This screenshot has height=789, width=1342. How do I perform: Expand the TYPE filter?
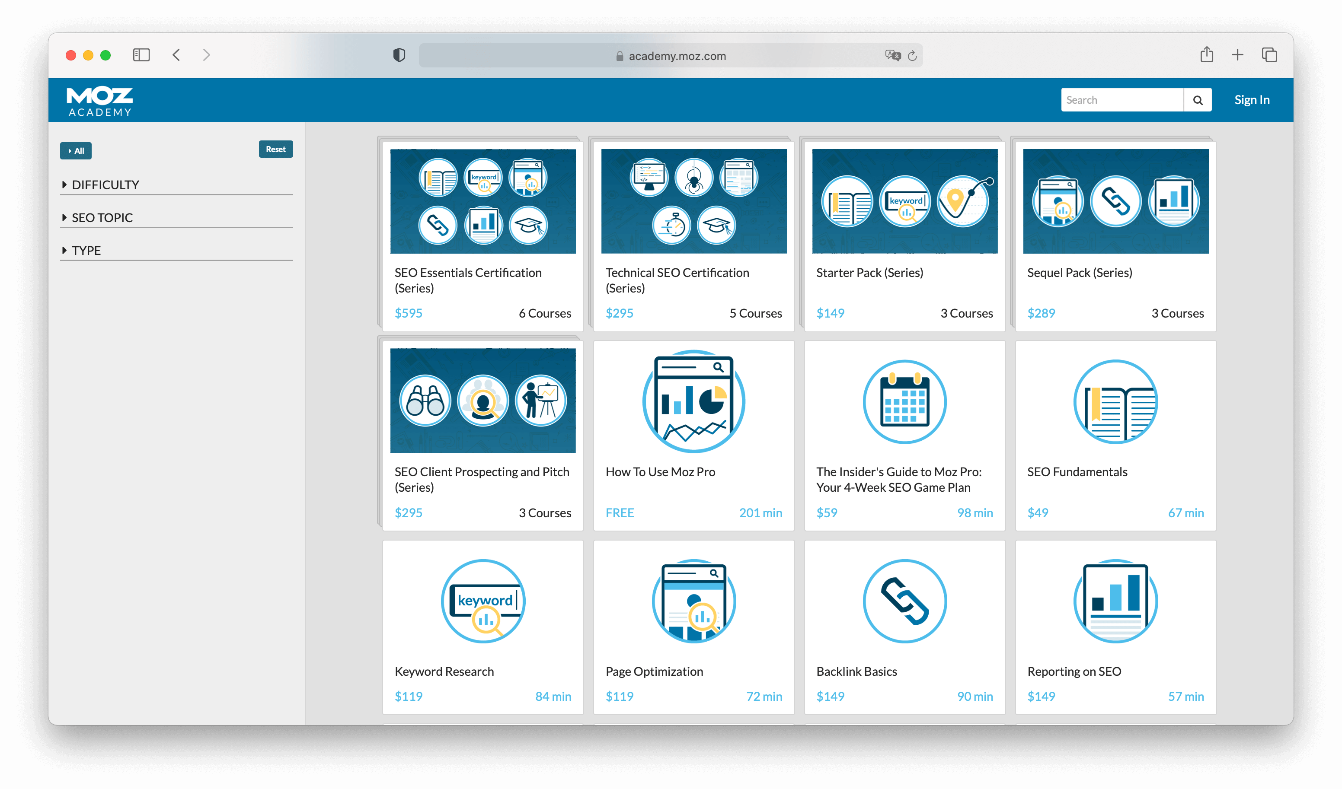tap(176, 250)
